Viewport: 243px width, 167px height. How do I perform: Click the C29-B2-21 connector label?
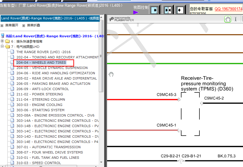tap(170, 156)
